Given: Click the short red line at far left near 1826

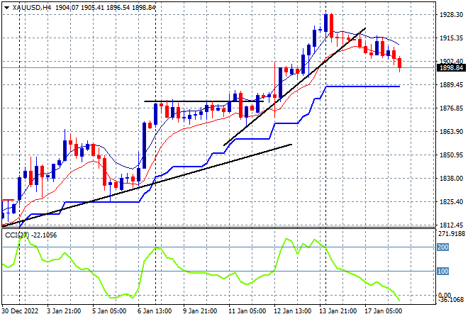Looking at the screenshot, I should (x=8, y=200).
